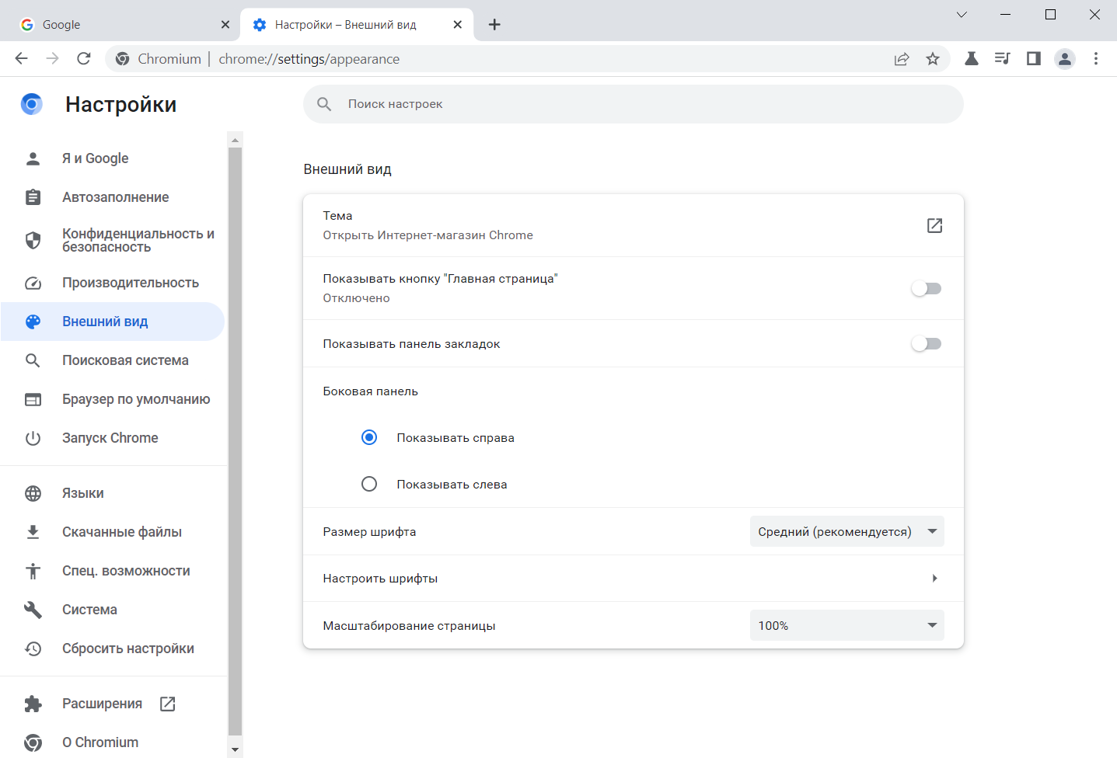This screenshot has height=758, width=1117.
Task: Select Показывать слева radio button
Action: click(369, 484)
